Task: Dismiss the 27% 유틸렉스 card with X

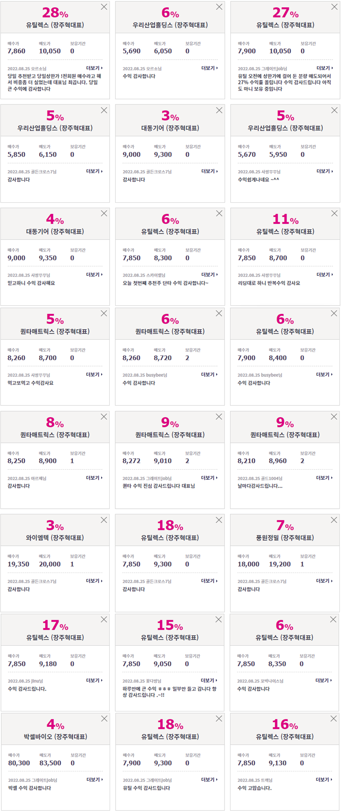Action: 334,7
